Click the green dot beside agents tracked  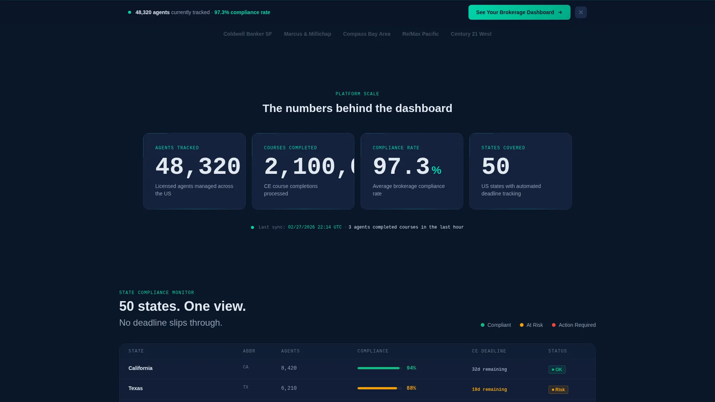(x=130, y=12)
